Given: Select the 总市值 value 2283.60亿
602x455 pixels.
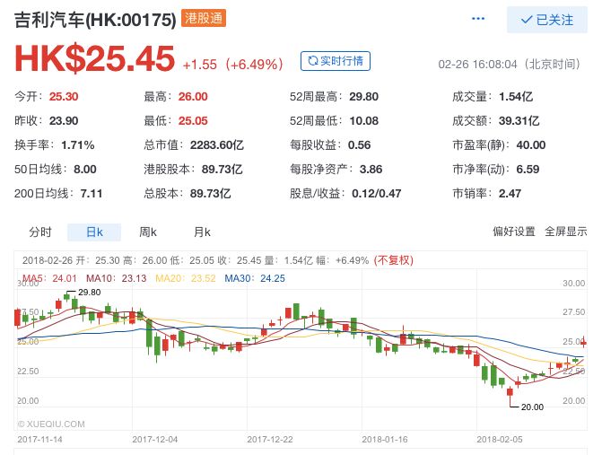Looking at the screenshot, I should coord(217,144).
